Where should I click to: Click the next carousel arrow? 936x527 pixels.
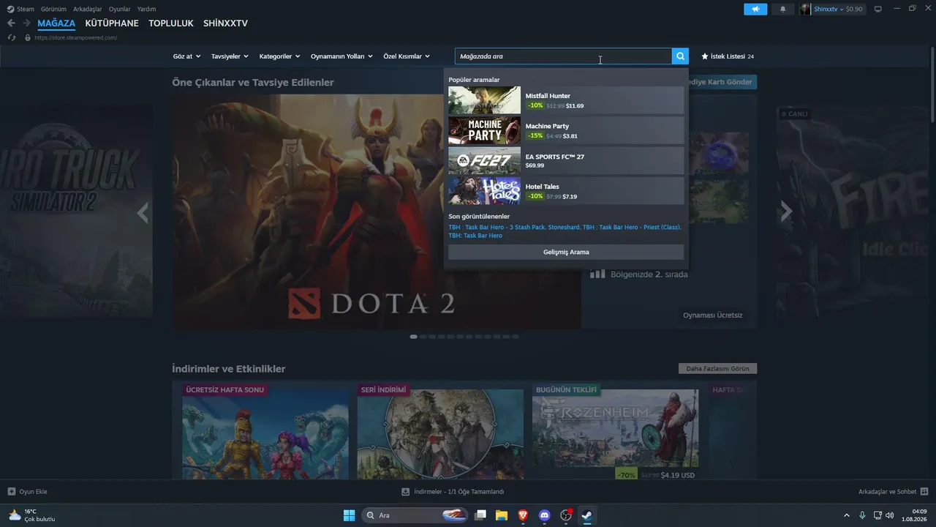click(x=786, y=212)
